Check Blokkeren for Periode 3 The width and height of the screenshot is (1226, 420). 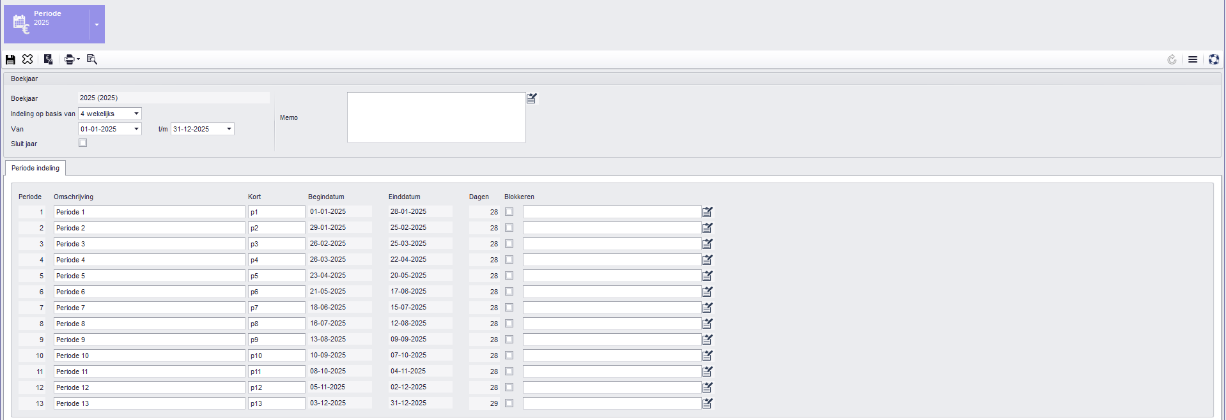[509, 244]
